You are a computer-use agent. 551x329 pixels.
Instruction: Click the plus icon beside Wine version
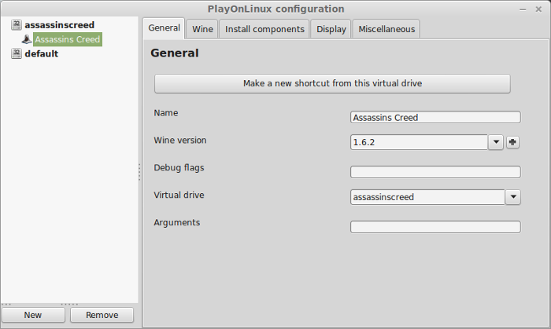click(x=512, y=142)
